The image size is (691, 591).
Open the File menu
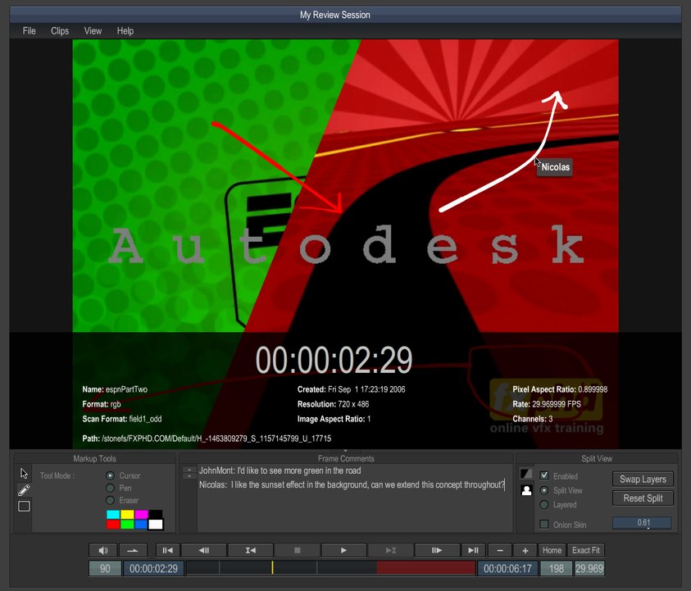[29, 31]
